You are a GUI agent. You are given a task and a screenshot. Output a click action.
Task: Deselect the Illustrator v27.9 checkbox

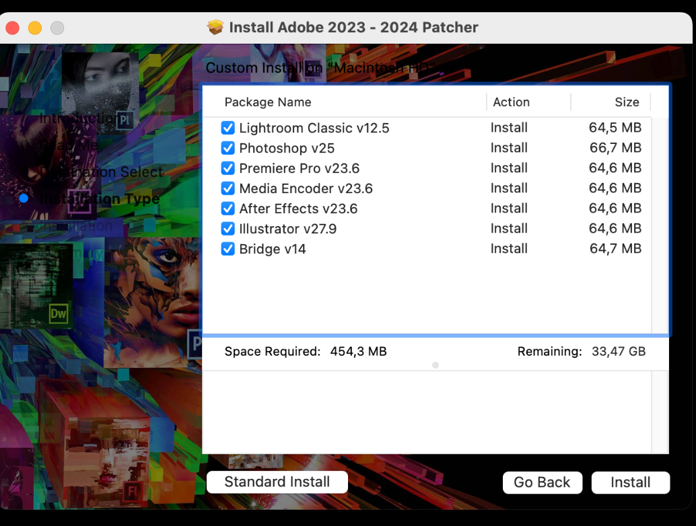[228, 229]
